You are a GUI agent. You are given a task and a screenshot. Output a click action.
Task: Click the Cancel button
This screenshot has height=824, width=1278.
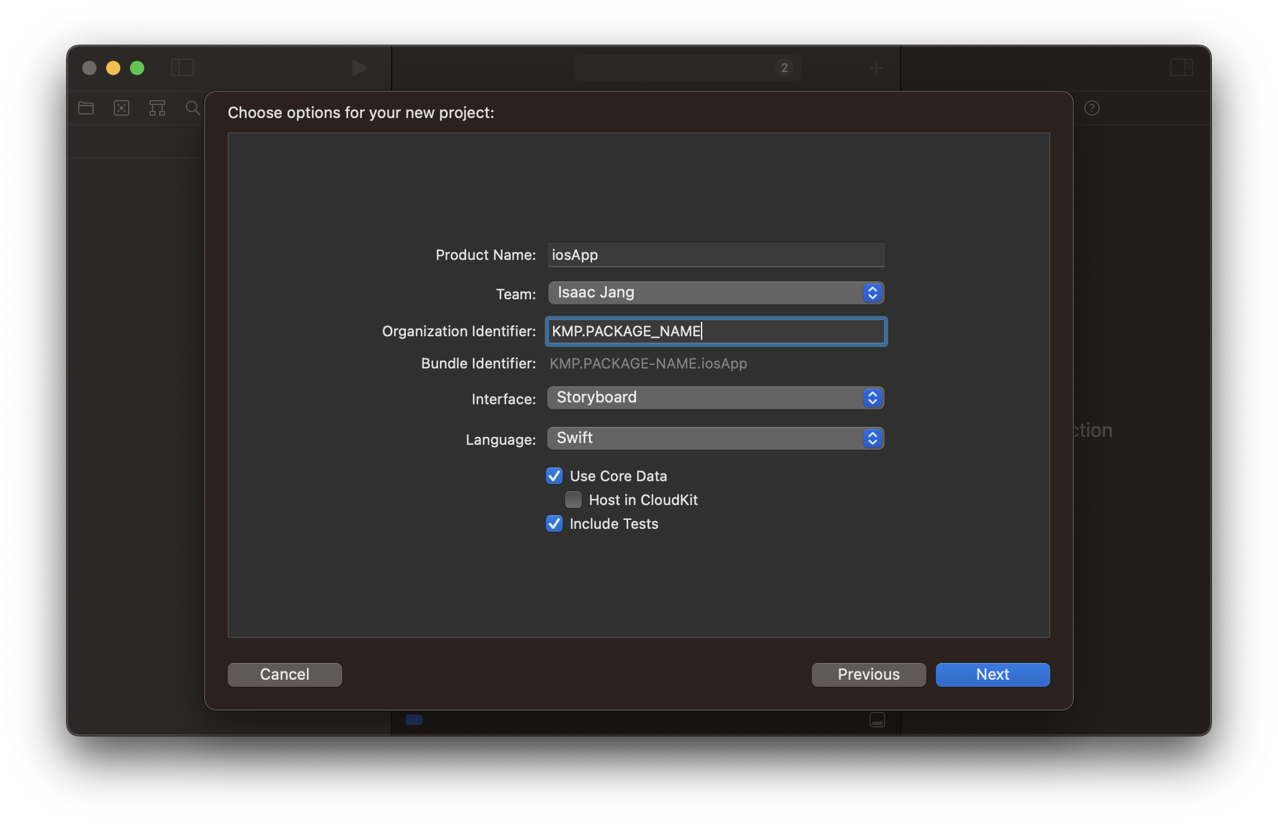tap(284, 674)
